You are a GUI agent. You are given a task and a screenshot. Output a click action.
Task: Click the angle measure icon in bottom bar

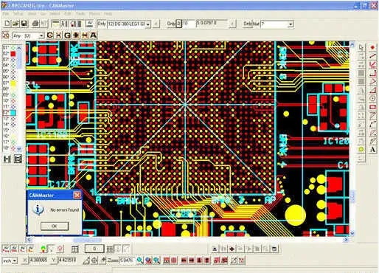point(86,260)
